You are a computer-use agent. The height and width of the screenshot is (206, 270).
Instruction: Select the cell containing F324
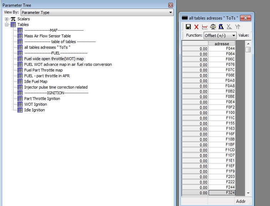(x=221, y=193)
